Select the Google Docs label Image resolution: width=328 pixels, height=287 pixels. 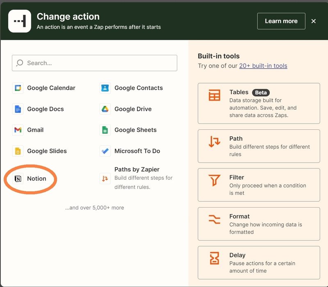point(46,109)
